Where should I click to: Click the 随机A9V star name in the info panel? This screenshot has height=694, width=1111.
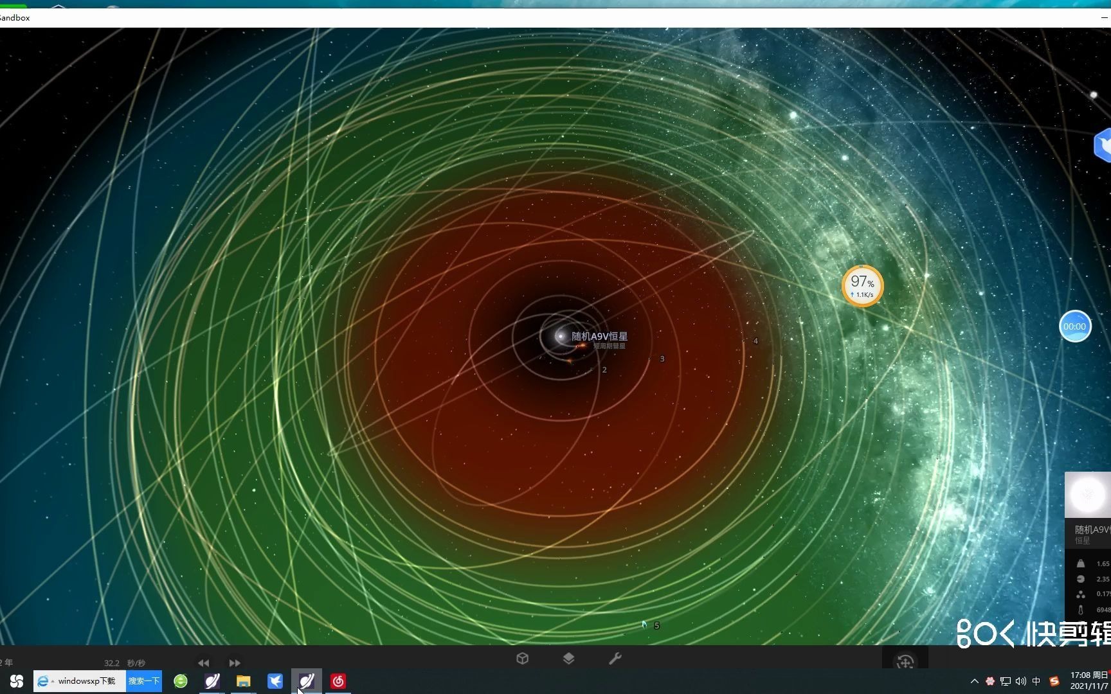[x=1093, y=529]
